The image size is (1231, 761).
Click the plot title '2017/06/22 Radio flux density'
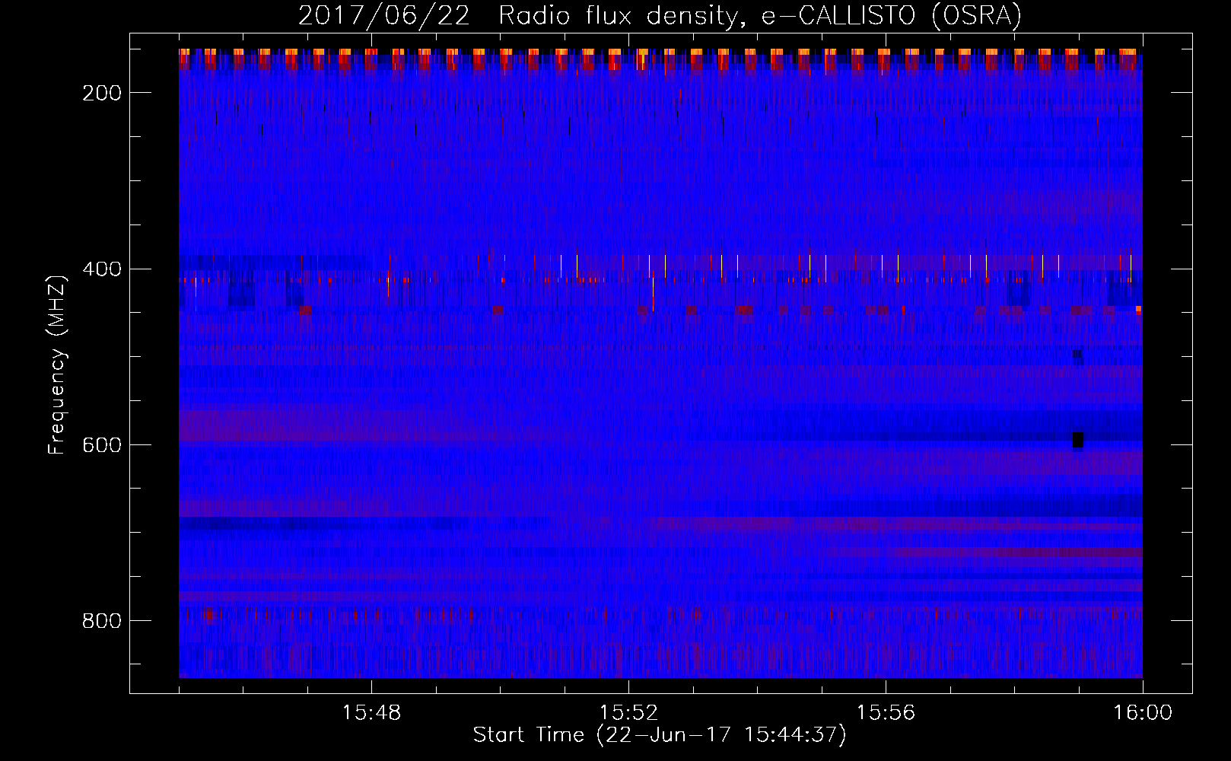[x=517, y=16]
